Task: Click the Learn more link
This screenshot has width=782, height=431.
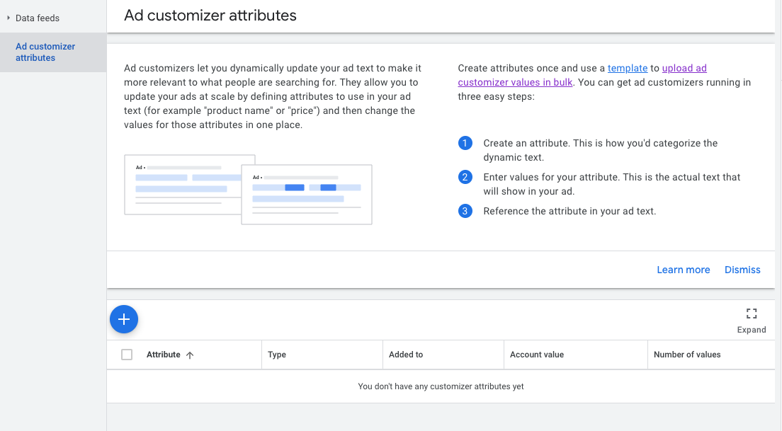Action: (683, 270)
